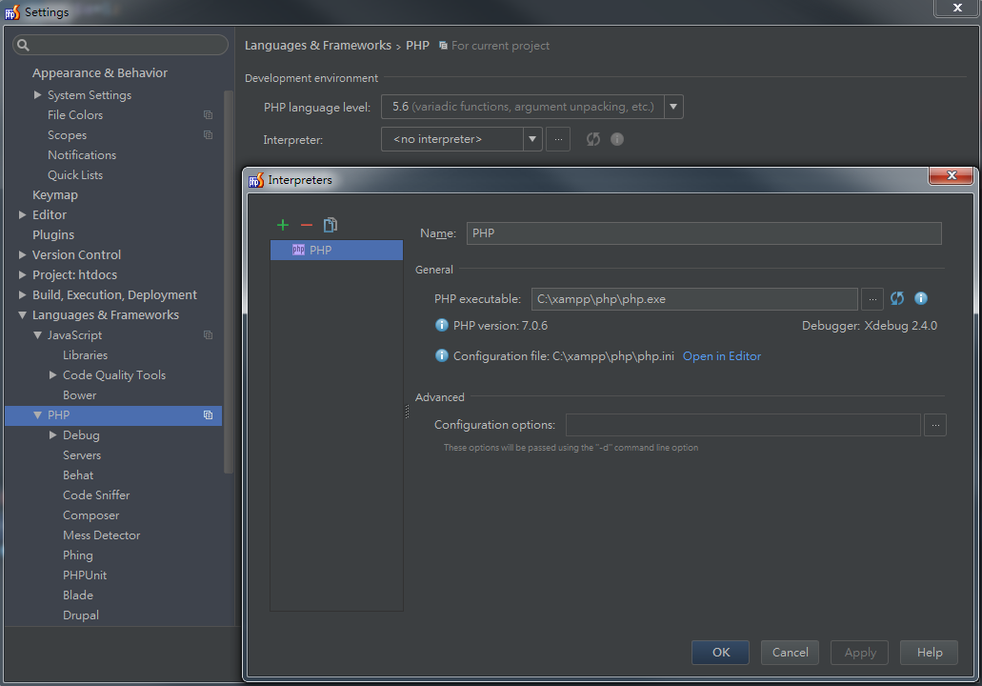Browse for PHP executable path
Viewport: 982px width, 686px height.
[x=872, y=299]
